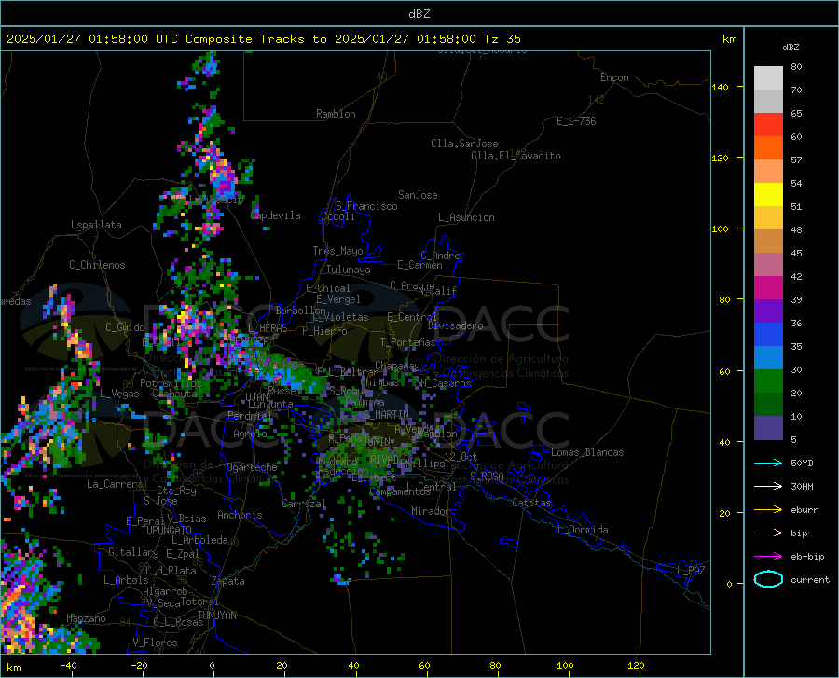Click the 'Carrizal' map label

point(304,504)
